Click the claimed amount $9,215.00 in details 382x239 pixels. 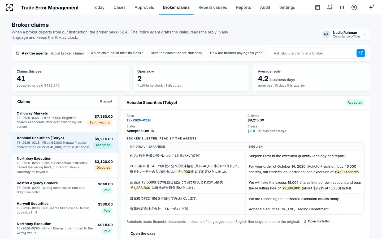coord(256,120)
